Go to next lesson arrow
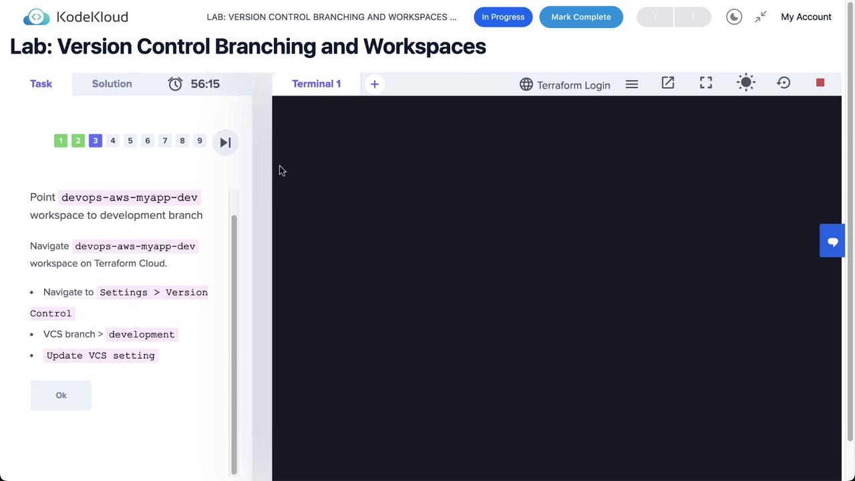The image size is (855, 481). click(693, 17)
